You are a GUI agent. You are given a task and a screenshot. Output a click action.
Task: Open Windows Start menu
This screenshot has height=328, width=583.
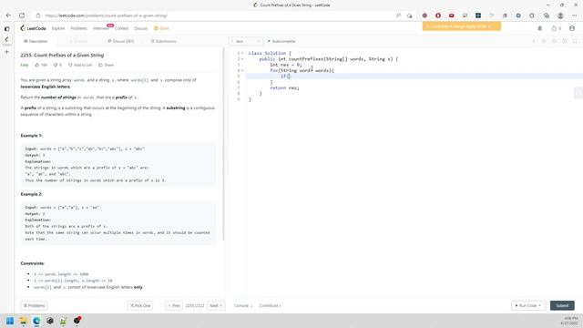[10, 321]
